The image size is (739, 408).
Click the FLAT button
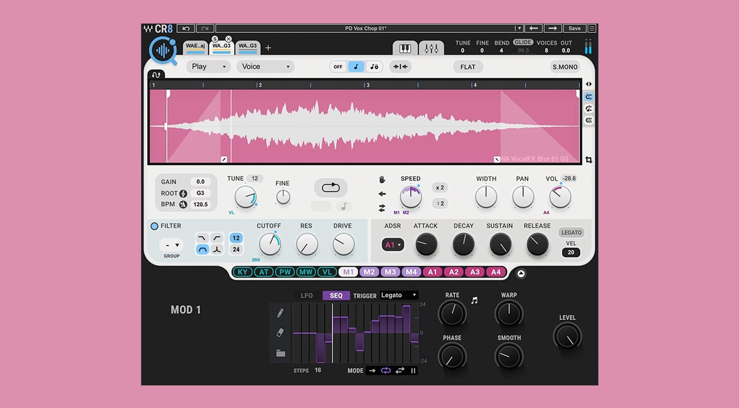pos(468,67)
